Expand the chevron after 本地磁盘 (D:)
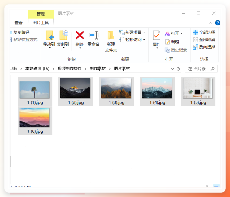 [x=53, y=69]
